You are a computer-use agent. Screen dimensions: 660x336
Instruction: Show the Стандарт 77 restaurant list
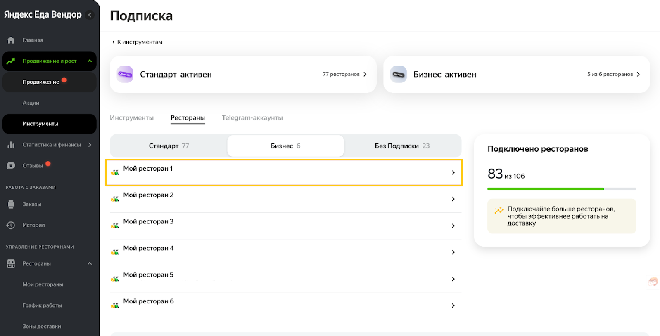pos(169,146)
